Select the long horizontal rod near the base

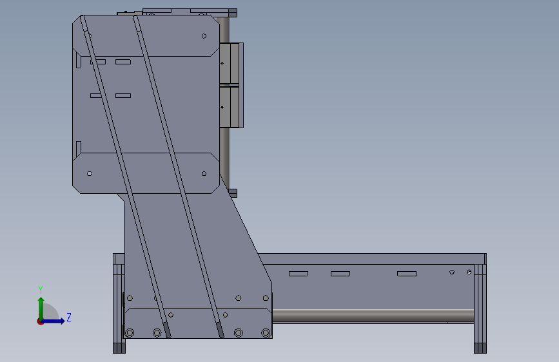coord(373,316)
